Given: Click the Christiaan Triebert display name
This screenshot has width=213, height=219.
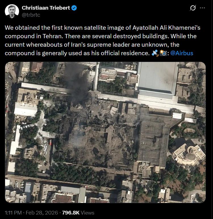Looking at the screenshot, I should coord(46,8).
